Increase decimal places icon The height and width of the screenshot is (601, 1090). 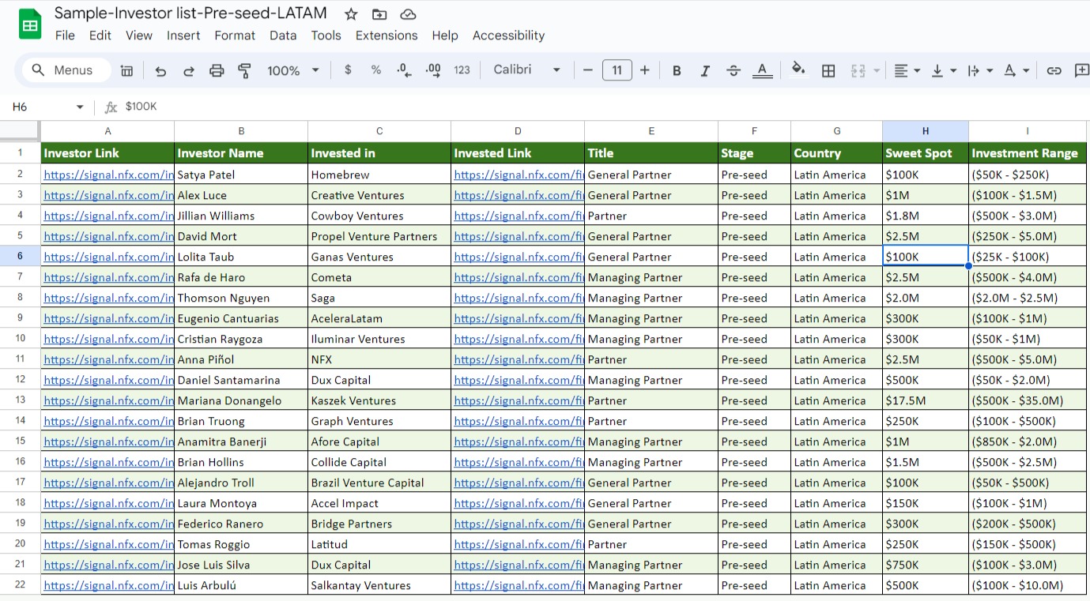point(433,70)
